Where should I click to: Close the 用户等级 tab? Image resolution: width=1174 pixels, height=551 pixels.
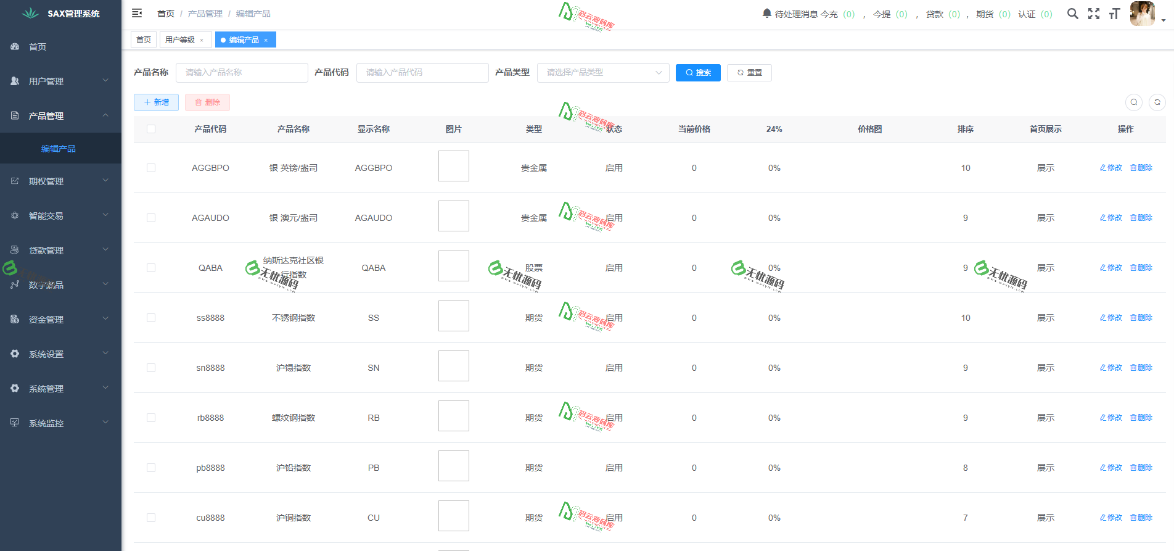202,40
